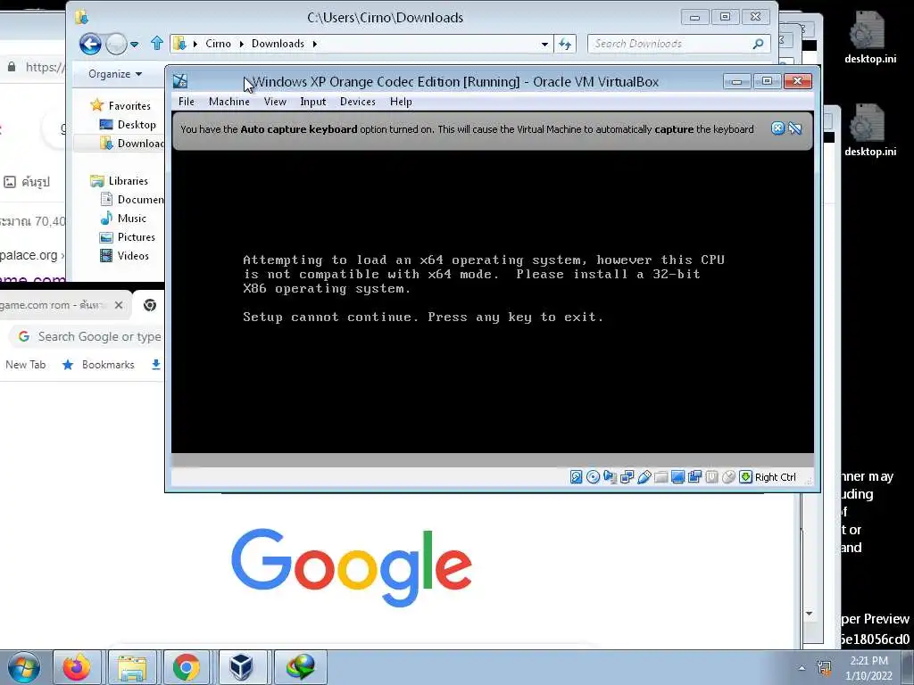Click the Explorer up-level arrow icon

coord(156,43)
